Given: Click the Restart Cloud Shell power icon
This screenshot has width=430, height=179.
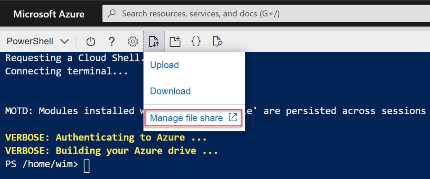Looking at the screenshot, I should click(91, 41).
